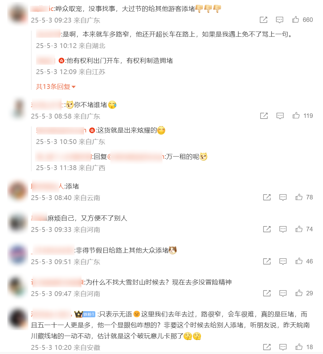Expand the 共13条回复 replies list
The image size is (323, 354).
(55, 86)
